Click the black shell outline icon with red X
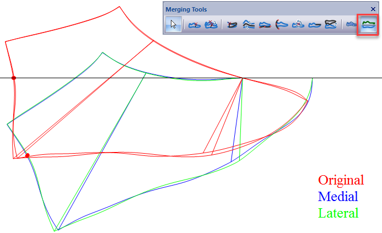 click(x=232, y=25)
